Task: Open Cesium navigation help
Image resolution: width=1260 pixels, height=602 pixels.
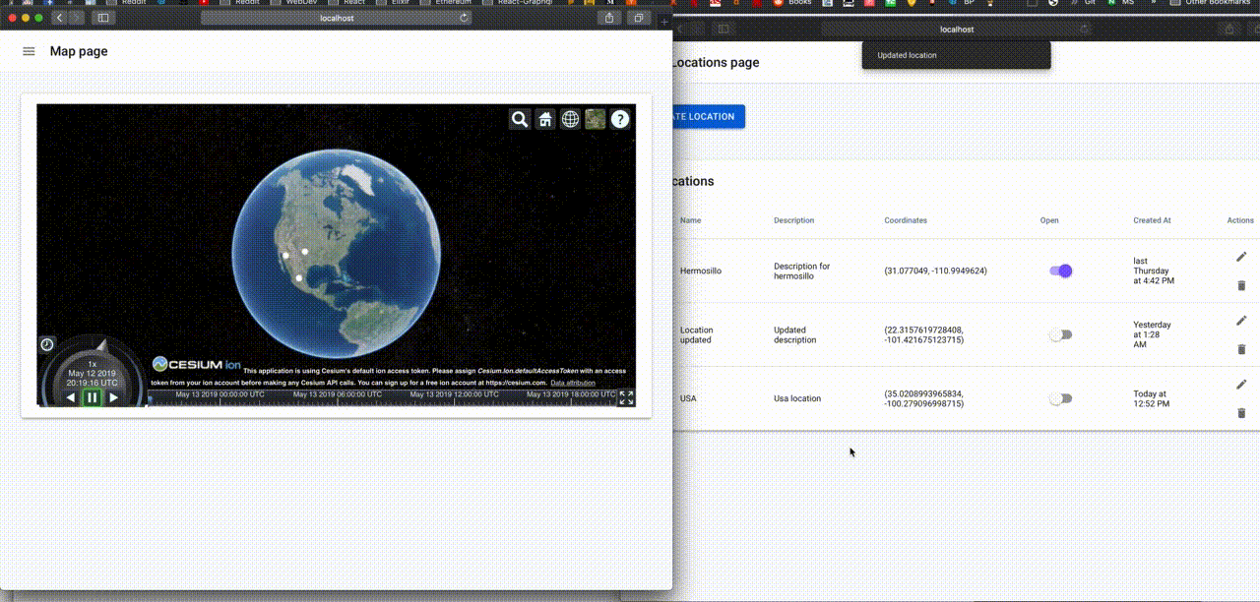Action: pos(620,119)
